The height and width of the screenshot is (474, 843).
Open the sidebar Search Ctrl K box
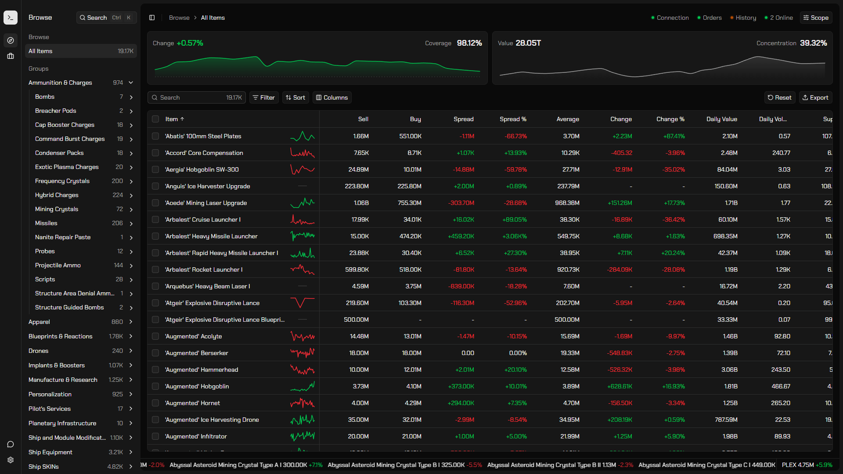(x=106, y=18)
